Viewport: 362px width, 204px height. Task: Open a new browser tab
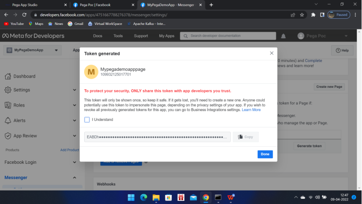(x=211, y=5)
